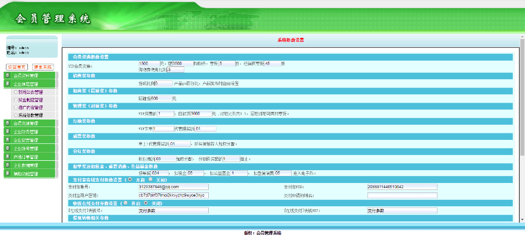Click the 感恩奖 management award field
The width and height of the screenshot is (525, 236).
click(x=180, y=144)
